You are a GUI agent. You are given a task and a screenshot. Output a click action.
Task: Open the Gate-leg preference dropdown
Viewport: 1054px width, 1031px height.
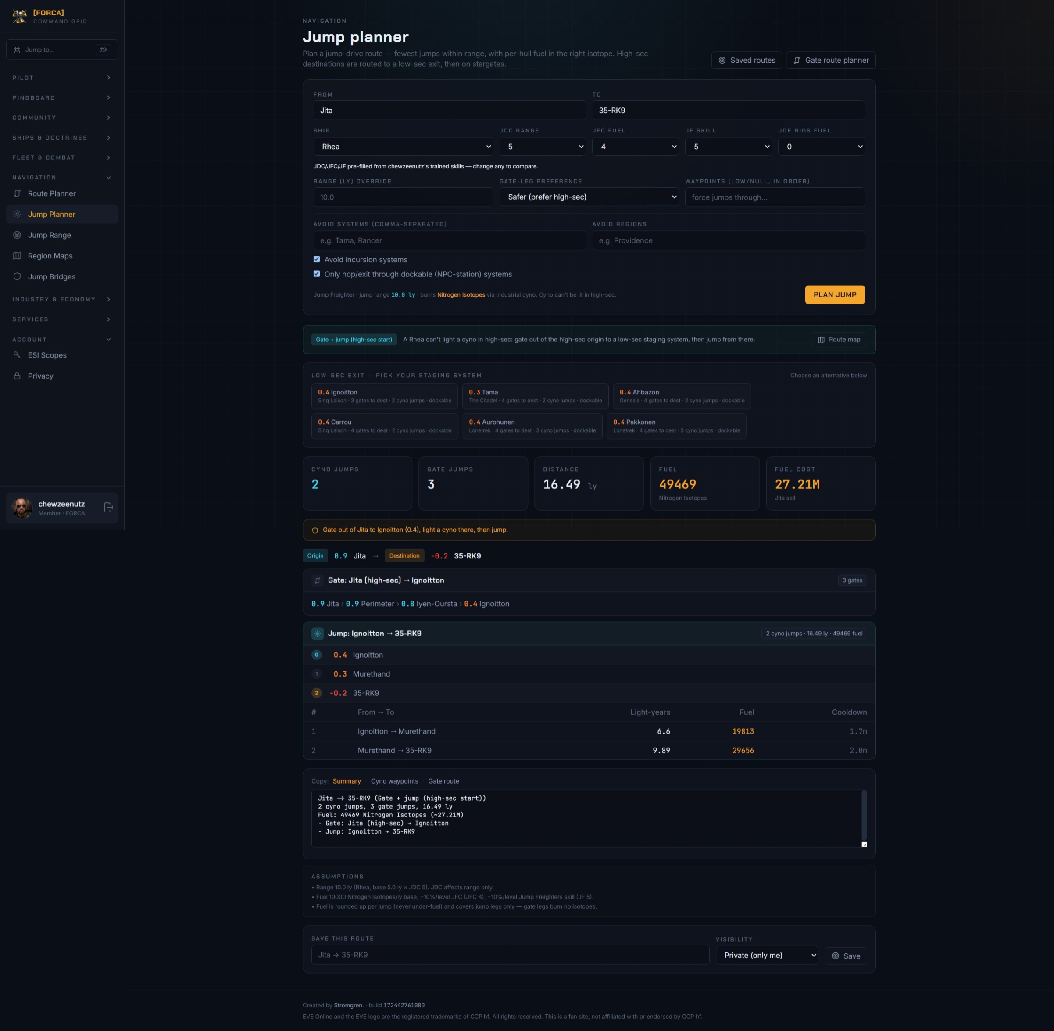click(x=589, y=197)
